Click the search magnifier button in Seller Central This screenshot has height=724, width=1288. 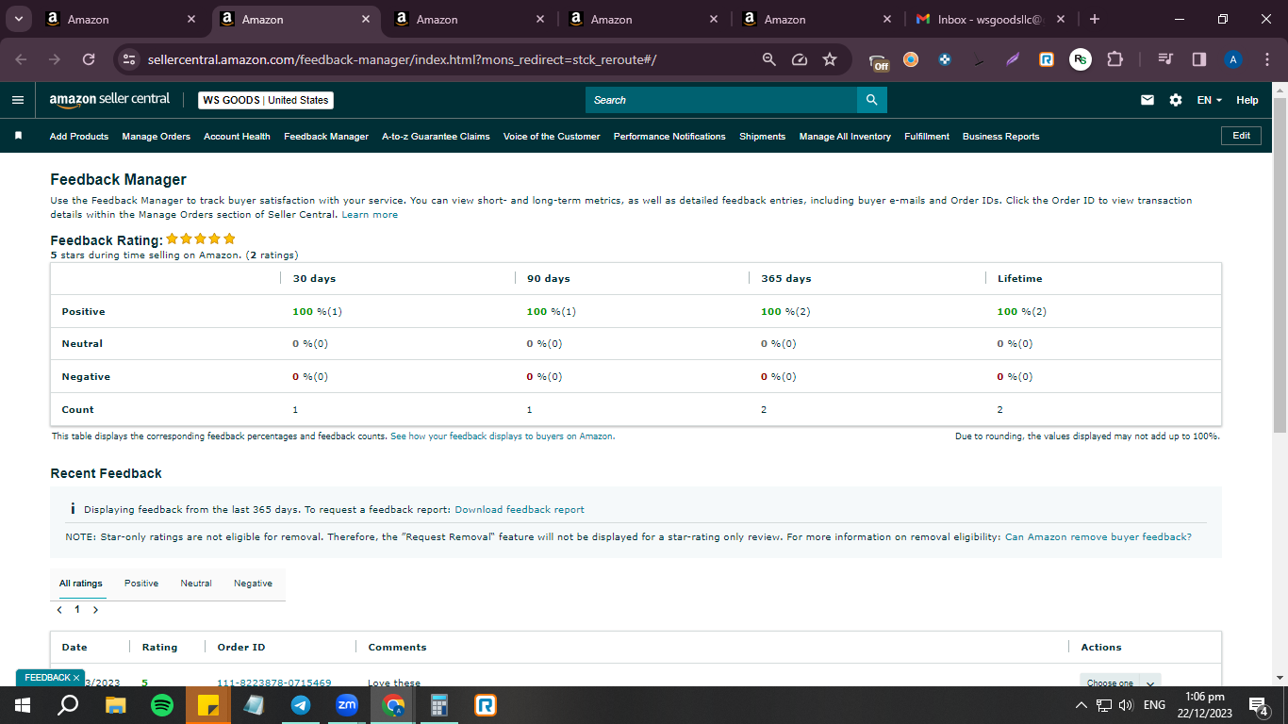[x=872, y=100]
